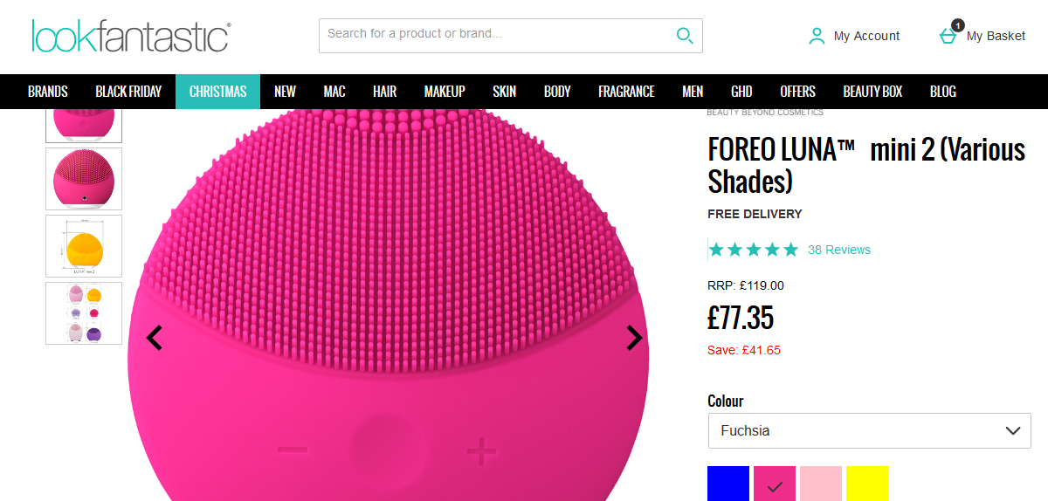Screen dimensions: 1048x501
Task: Open the basket icon with badge
Action: (948, 35)
